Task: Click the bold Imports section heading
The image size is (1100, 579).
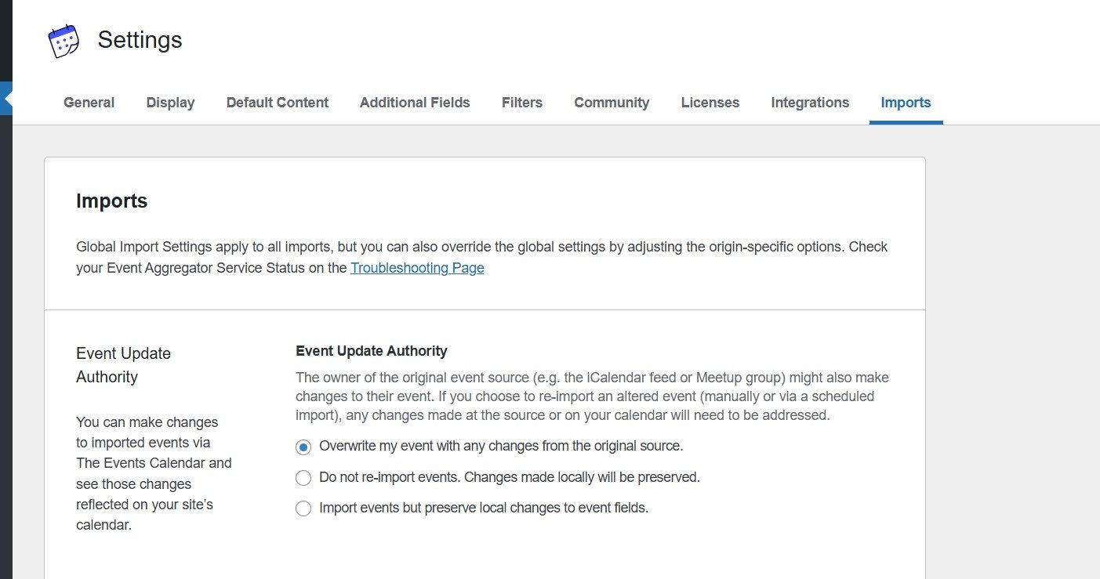Action: [x=111, y=201]
